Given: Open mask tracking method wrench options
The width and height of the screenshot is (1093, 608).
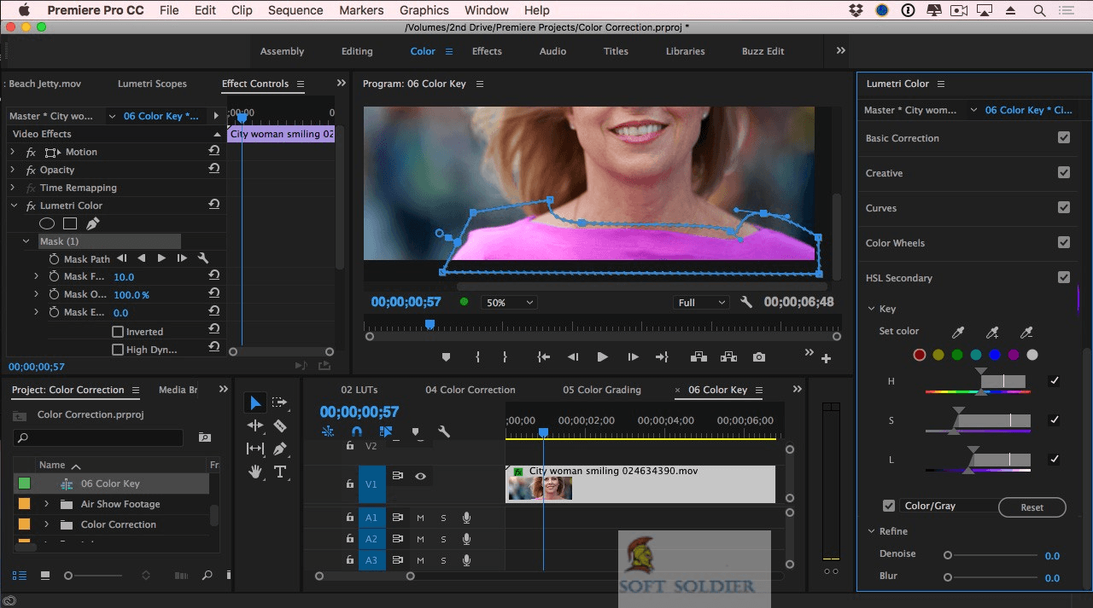Looking at the screenshot, I should pos(203,258).
